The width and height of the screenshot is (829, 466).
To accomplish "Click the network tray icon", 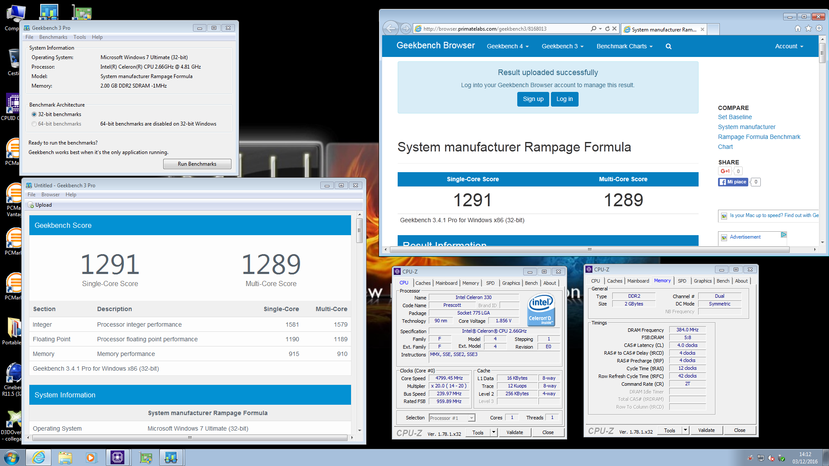I will [761, 458].
